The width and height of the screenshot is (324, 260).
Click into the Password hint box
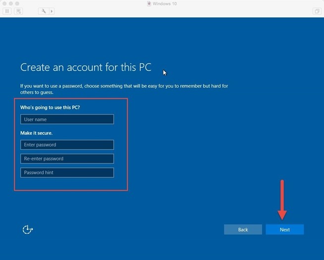(67, 173)
